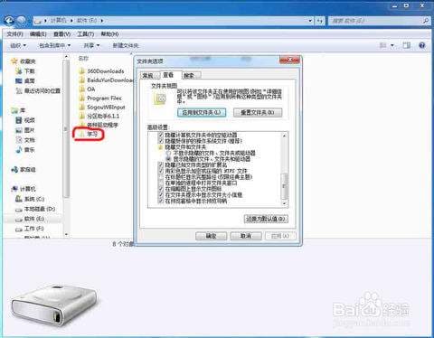Open the address bar history dropdown
Screen dimensions: 434x338
[x=310, y=21]
